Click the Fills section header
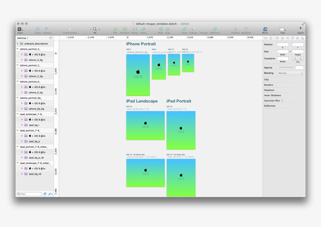Image resolution: width=321 pixels, height=227 pixels. [x=267, y=80]
